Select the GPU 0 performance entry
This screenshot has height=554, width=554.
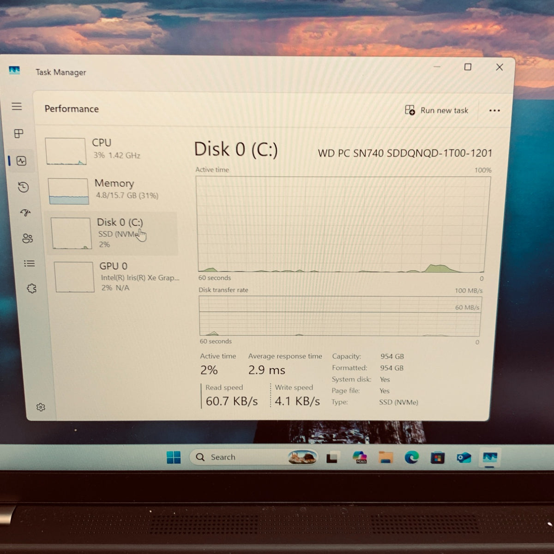click(x=115, y=277)
